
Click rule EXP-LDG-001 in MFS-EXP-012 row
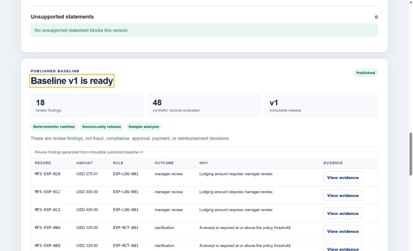pos(126,210)
